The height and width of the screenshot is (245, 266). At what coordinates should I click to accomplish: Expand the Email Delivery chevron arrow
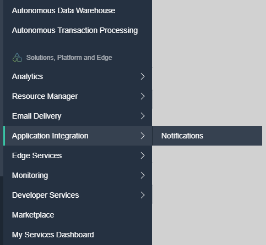143,116
